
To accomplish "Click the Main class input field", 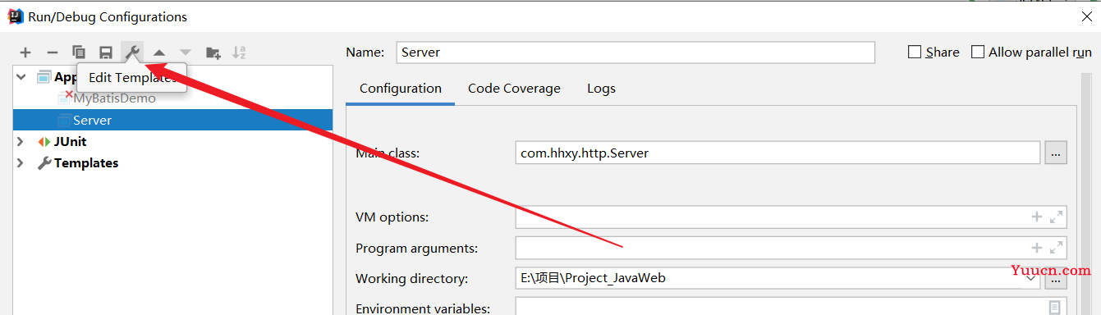I will click(778, 153).
